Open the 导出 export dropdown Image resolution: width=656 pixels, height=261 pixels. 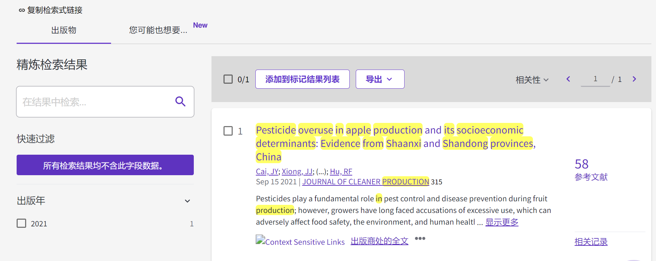pyautogui.click(x=379, y=79)
